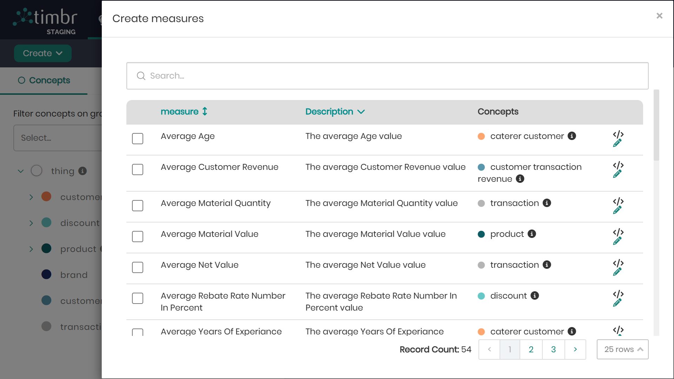674x379 pixels.
Task: Check the Average Material Quantity checkbox
Action: tap(138, 206)
